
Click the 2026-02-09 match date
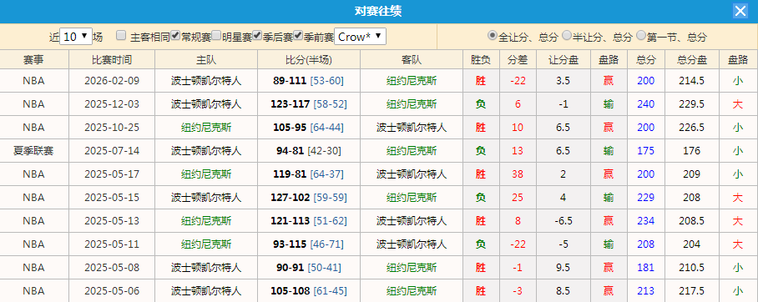(x=112, y=81)
